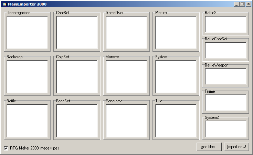Viewport: 253px width, 155px height.
Task: Click inside the Battle2 list box
Action: pos(225,24)
